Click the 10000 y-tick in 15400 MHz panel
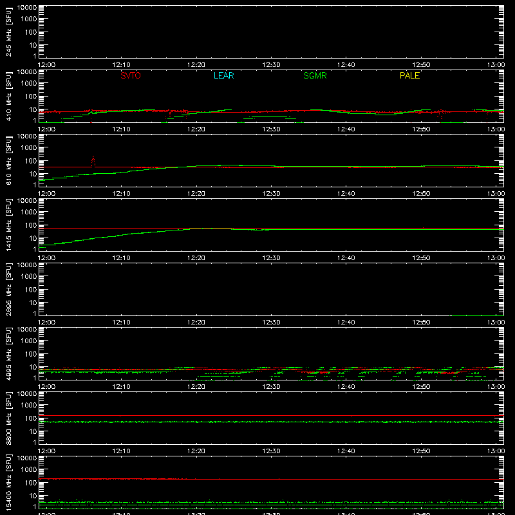This screenshot has height=515, width=515. pos(27,458)
